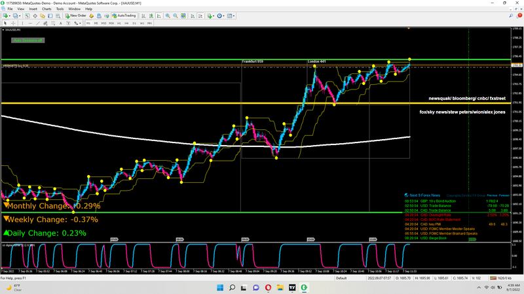The image size is (524, 294).
Task: Toggle M15 timeframe
Action: (x=103, y=24)
